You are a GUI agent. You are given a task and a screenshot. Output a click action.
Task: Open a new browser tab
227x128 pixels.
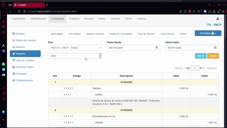[x=47, y=5]
